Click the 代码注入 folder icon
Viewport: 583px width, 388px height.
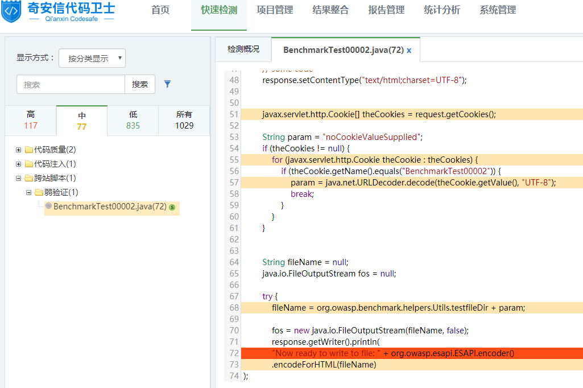[x=29, y=164]
